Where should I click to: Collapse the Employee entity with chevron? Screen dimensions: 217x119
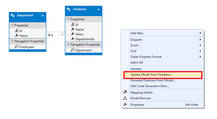pyautogui.click(x=99, y=9)
